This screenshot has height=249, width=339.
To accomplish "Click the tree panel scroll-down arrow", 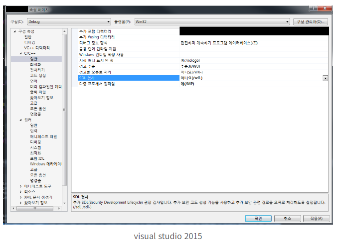I will click(x=64, y=203).
